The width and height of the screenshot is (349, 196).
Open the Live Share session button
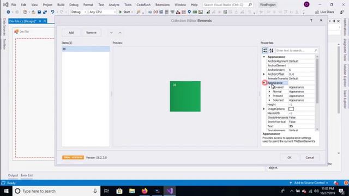324,12
